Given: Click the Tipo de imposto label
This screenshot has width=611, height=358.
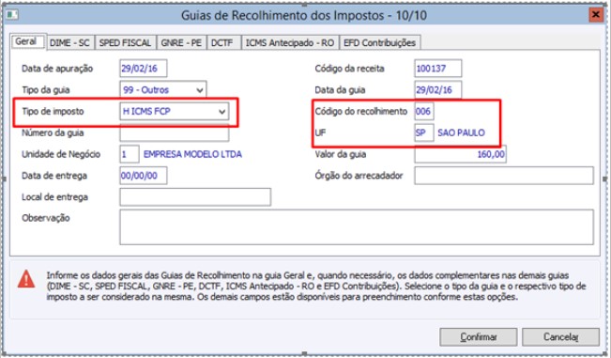Looking at the screenshot, I should (x=53, y=112).
